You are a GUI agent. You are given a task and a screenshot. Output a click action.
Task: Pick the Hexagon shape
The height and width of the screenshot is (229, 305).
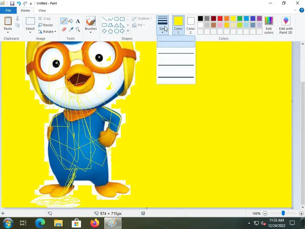116,31
